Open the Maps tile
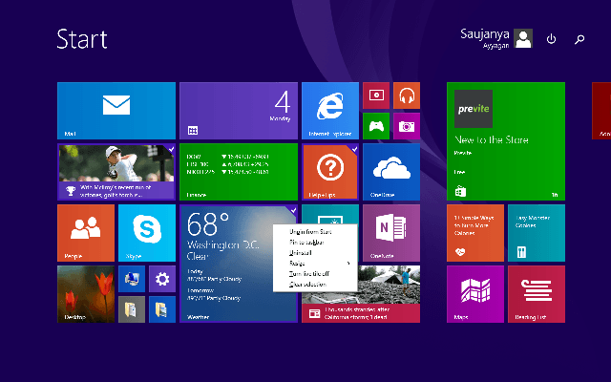This screenshot has width=611, height=382. (x=475, y=294)
